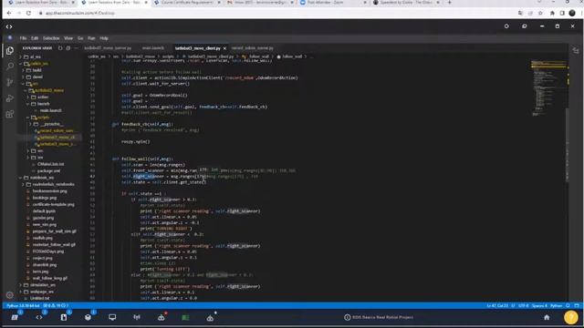Open the File menu

tap(23, 38)
